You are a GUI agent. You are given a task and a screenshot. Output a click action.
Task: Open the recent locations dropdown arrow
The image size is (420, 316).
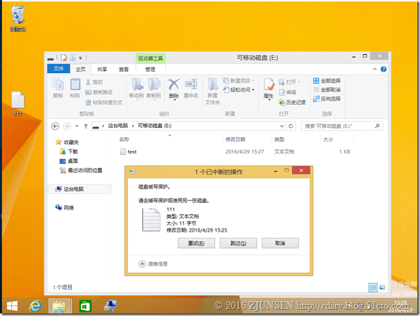tap(77, 126)
